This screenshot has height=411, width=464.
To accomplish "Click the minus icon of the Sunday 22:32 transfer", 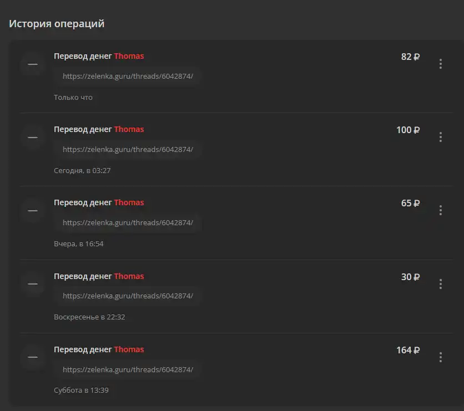I will [x=33, y=284].
